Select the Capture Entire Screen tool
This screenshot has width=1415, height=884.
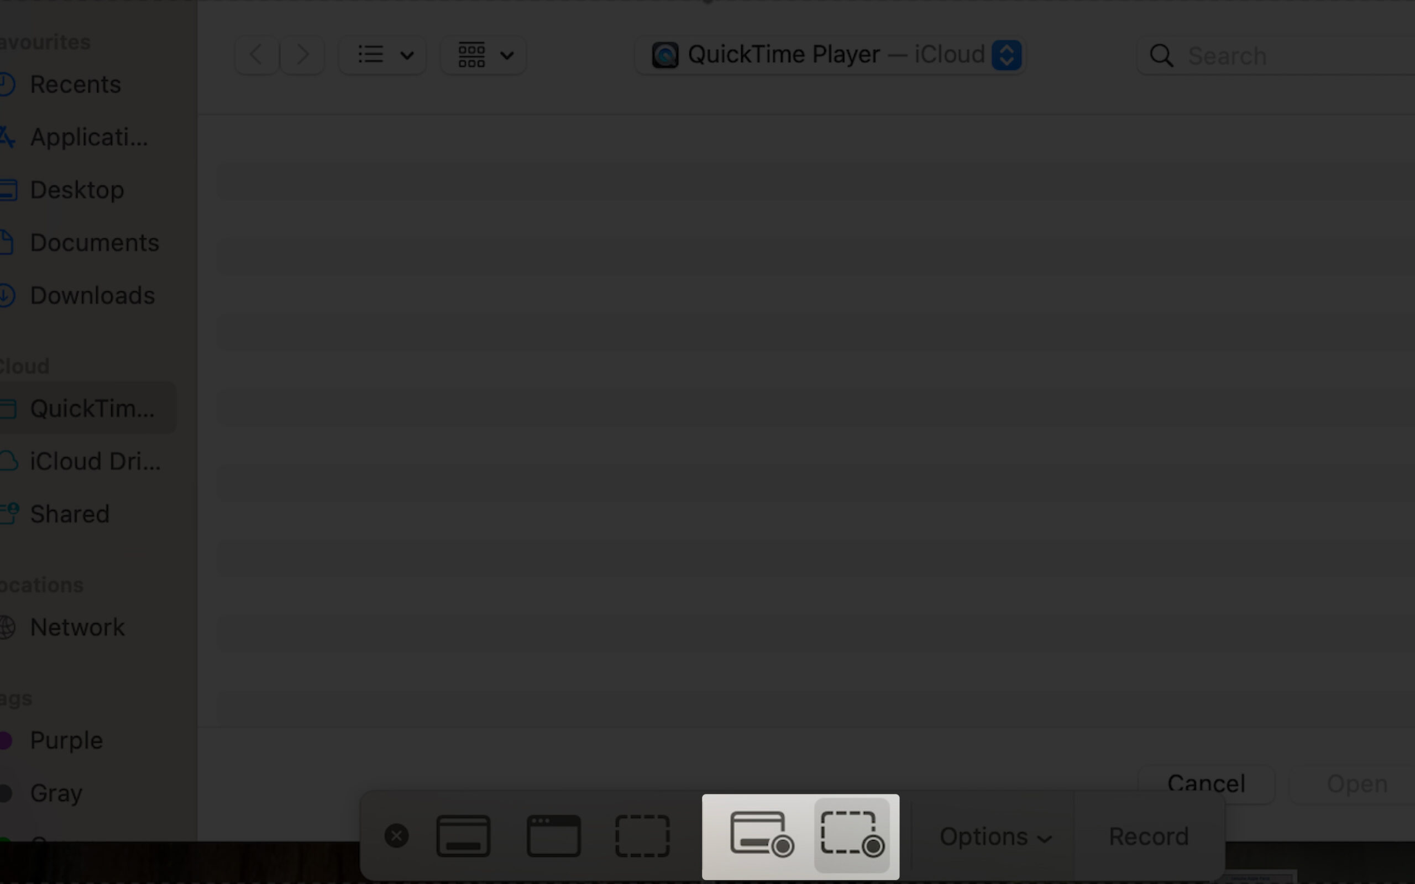[463, 835]
